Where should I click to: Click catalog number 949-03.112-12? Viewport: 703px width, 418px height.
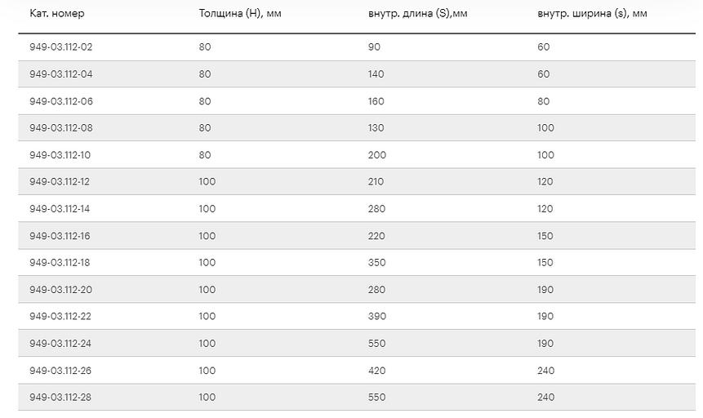pos(60,182)
